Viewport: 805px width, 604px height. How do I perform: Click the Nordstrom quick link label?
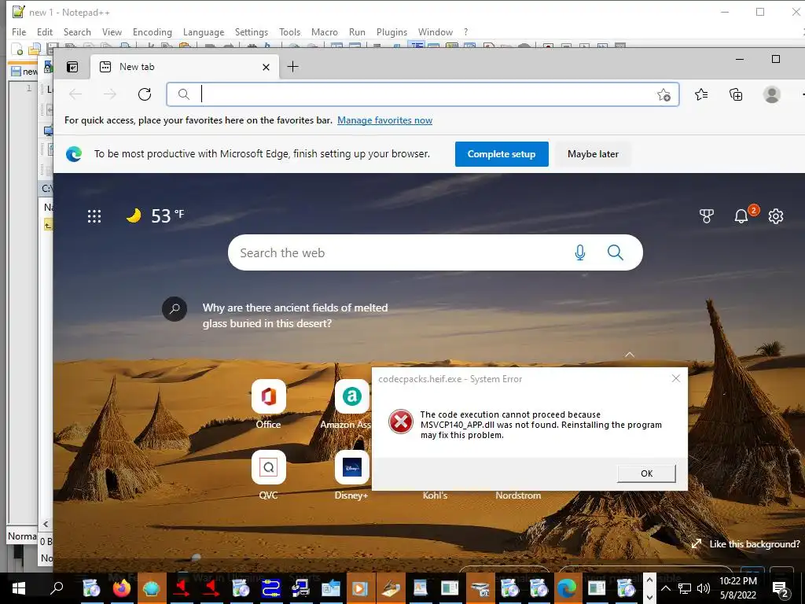(518, 495)
